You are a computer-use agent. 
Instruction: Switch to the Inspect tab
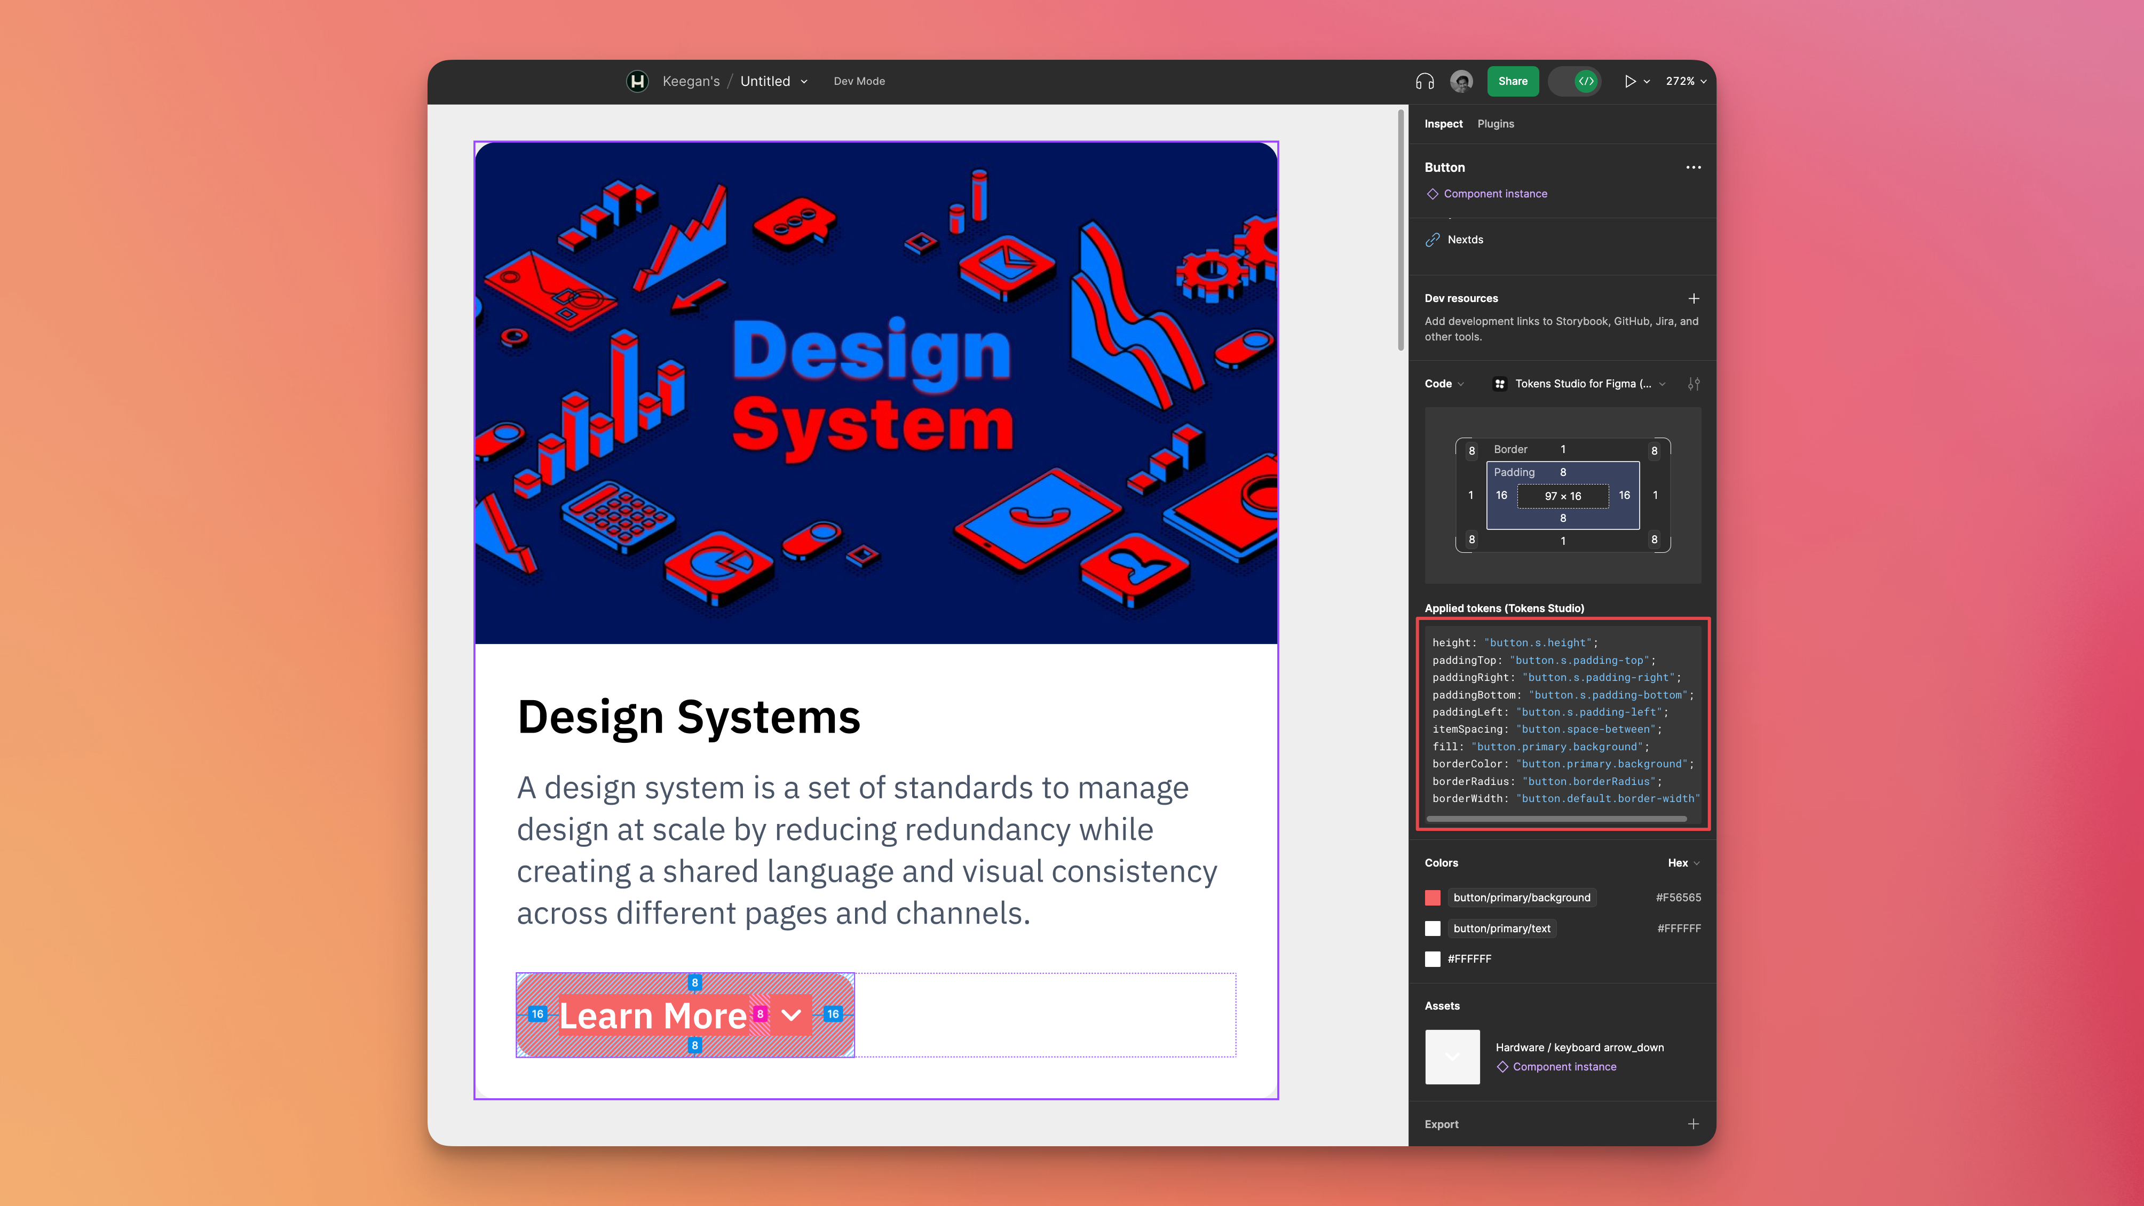pyautogui.click(x=1443, y=123)
